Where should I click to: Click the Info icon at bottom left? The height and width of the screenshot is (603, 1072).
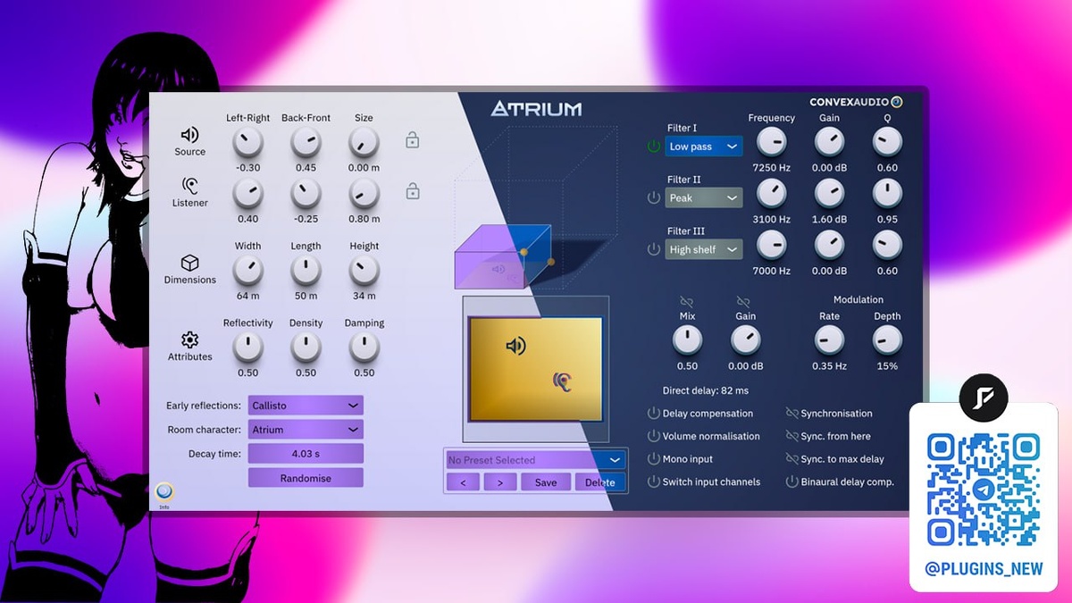point(164,491)
